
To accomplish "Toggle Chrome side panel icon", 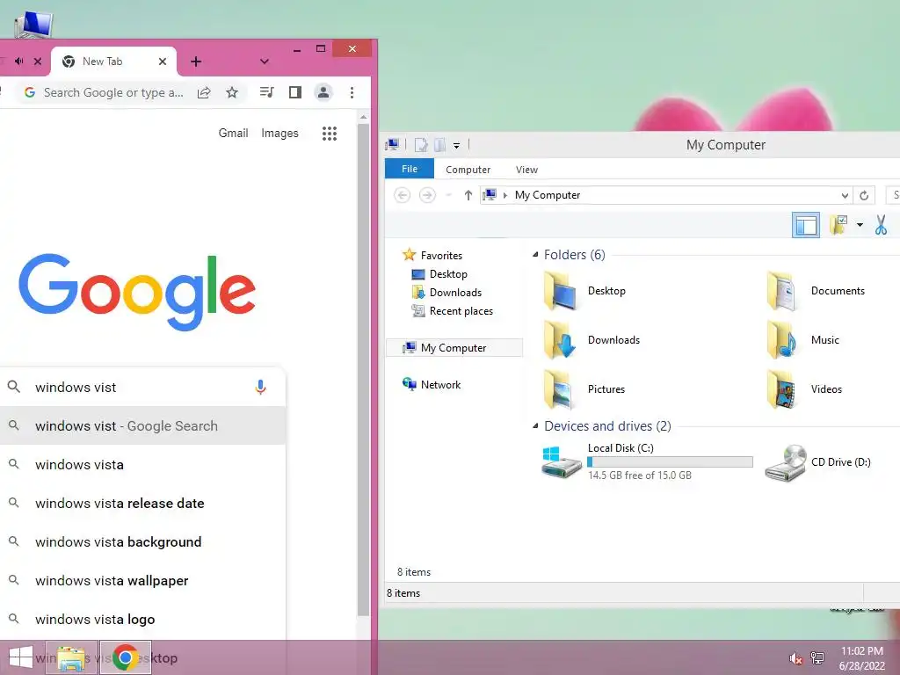I will tap(295, 92).
